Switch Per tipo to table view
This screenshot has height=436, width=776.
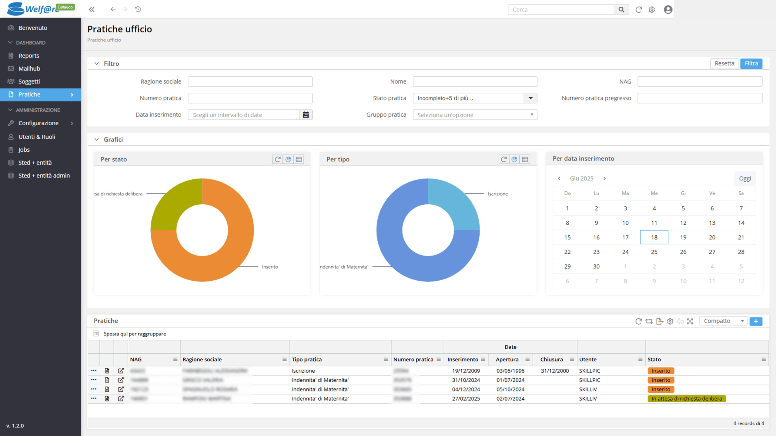point(525,159)
